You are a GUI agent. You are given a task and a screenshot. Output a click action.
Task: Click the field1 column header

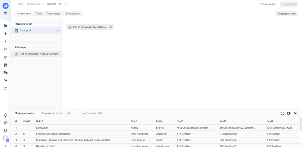pyautogui.click(x=26, y=121)
